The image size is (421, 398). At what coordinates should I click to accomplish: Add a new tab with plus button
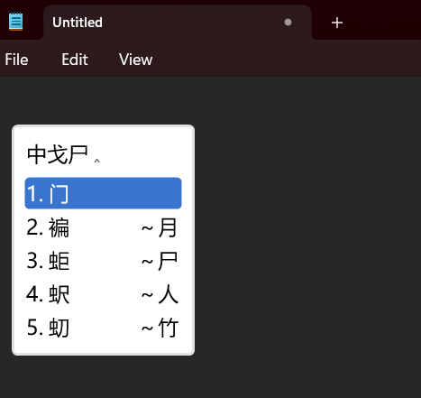point(337,23)
